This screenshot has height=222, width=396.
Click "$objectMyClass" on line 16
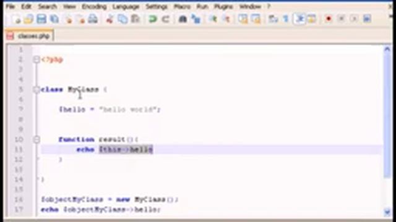[x=72, y=200]
